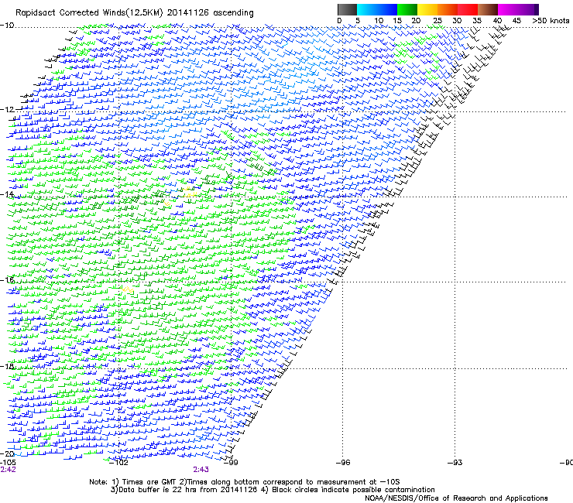The height and width of the screenshot is (503, 573).
Task: Click the '-99' longitude axis label
Action: (x=231, y=463)
